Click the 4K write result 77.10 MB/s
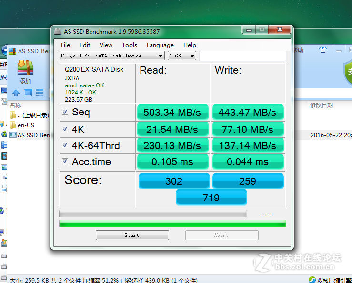 tap(248, 129)
